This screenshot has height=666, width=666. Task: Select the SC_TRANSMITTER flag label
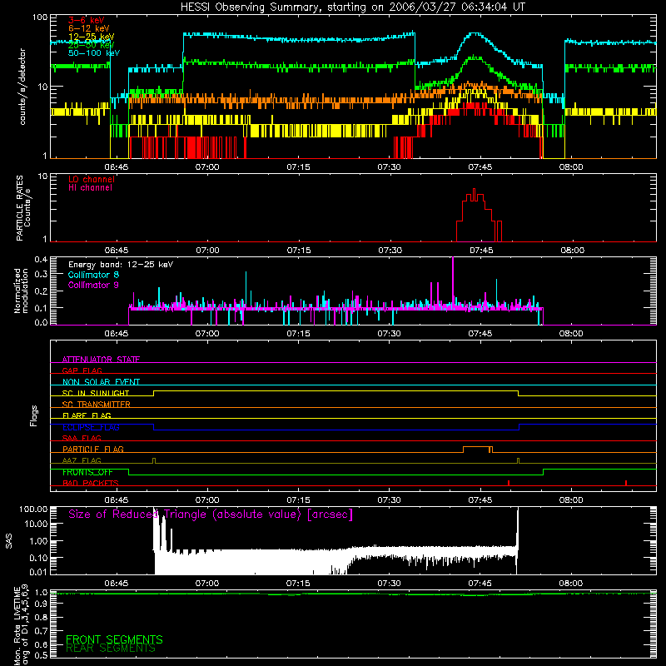(x=96, y=404)
